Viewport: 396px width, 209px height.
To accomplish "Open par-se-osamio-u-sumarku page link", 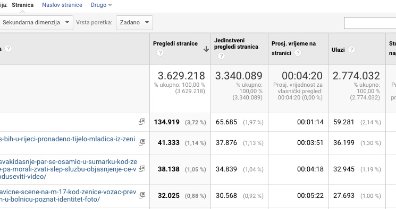I will coord(68,169).
